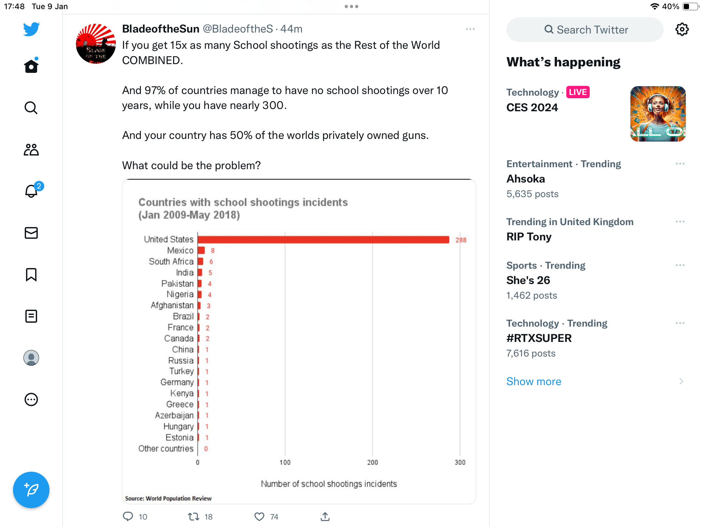703x527 pixels.
Task: Compose a new tweet with the blue button
Action: [31, 490]
